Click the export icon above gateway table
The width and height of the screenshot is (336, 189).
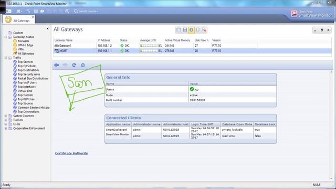point(197,30)
